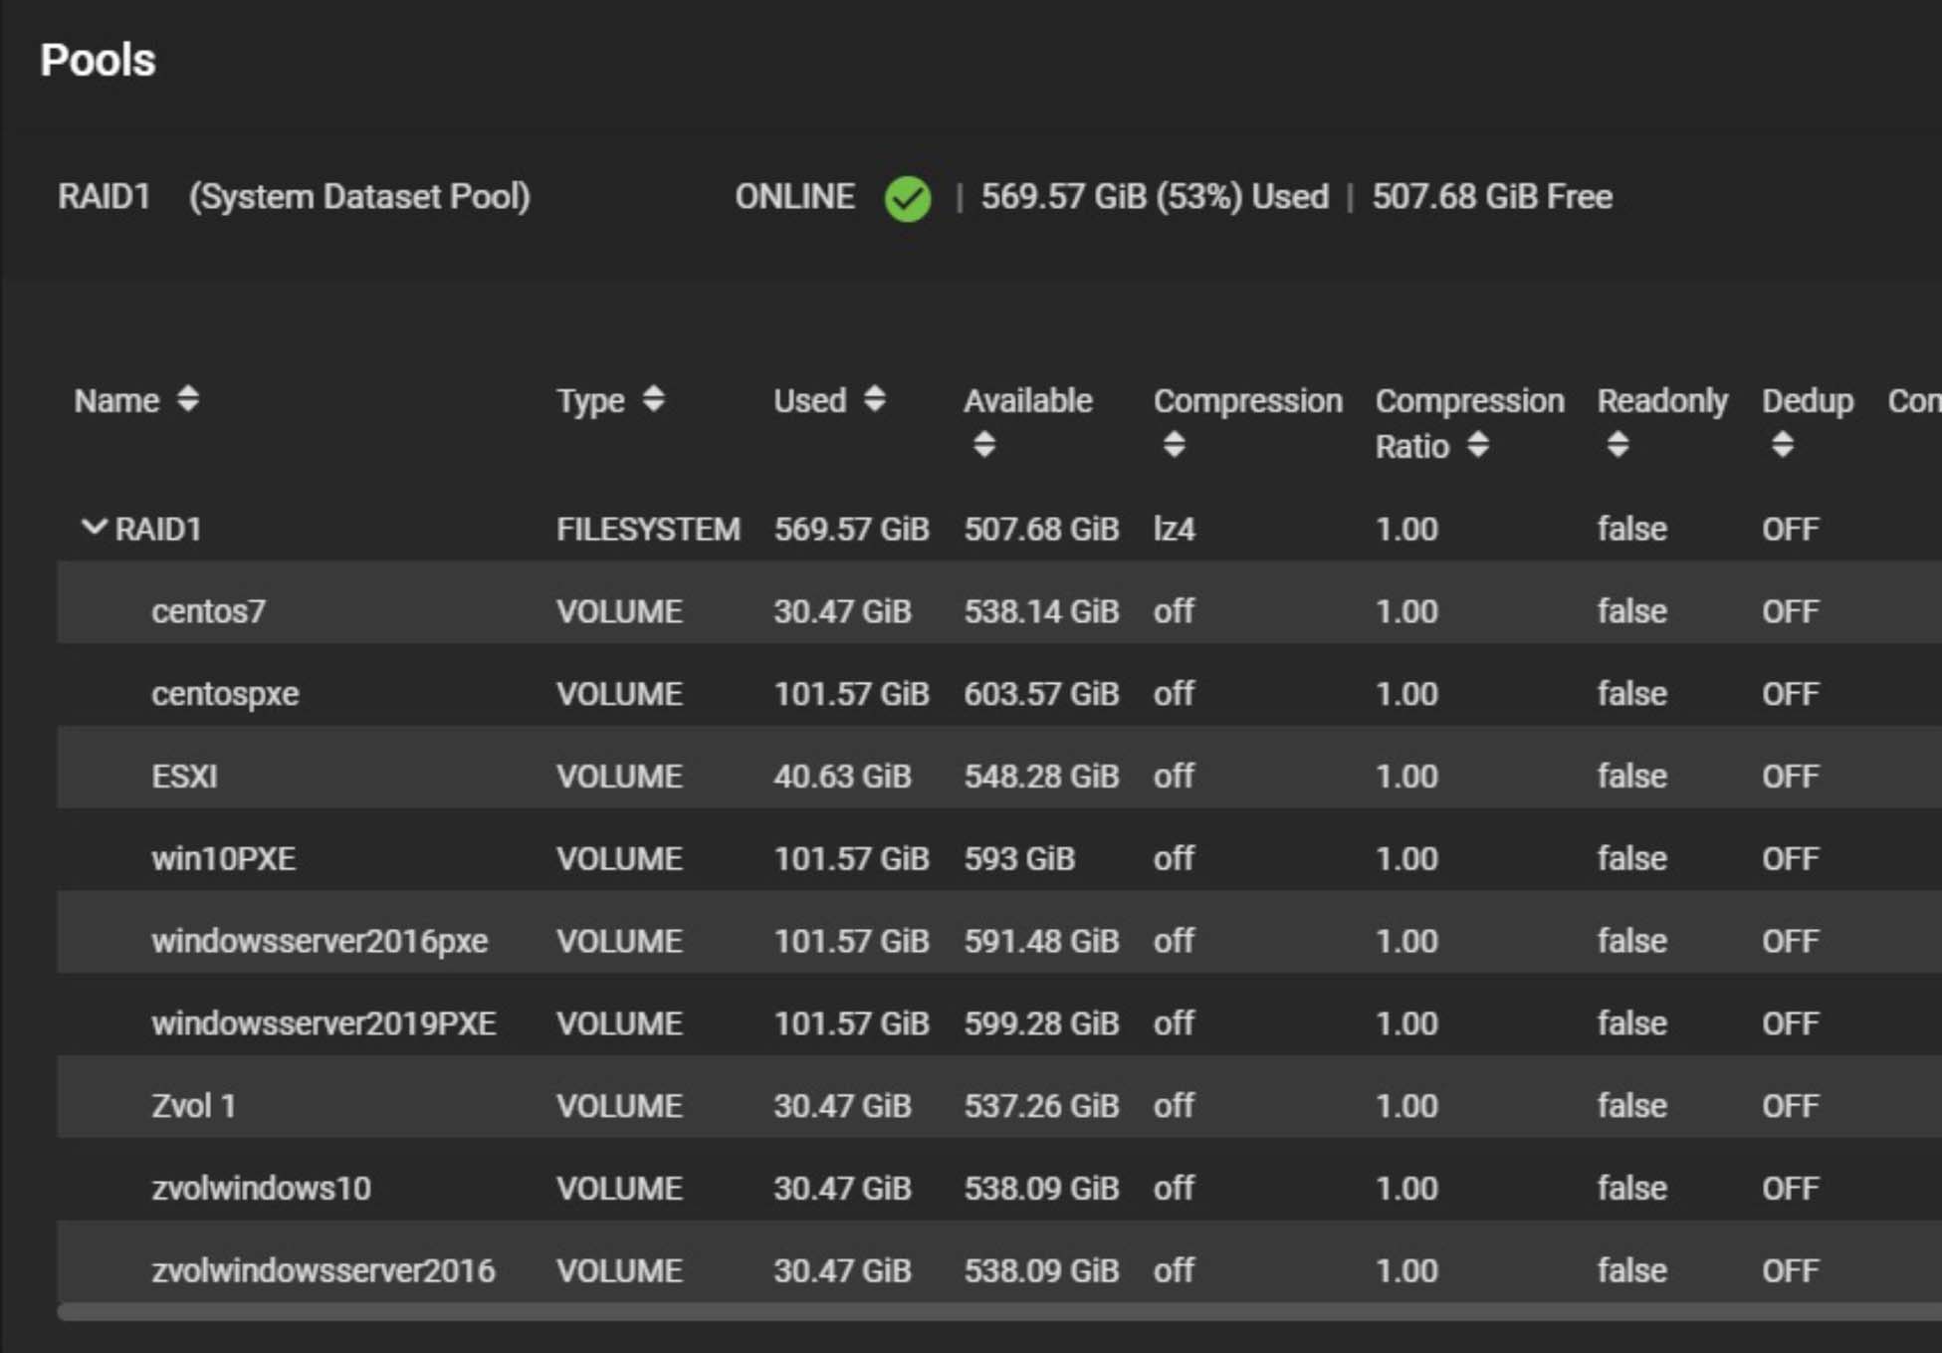Sort table by Used arrows
The height and width of the screenshot is (1353, 1942).
click(x=875, y=399)
